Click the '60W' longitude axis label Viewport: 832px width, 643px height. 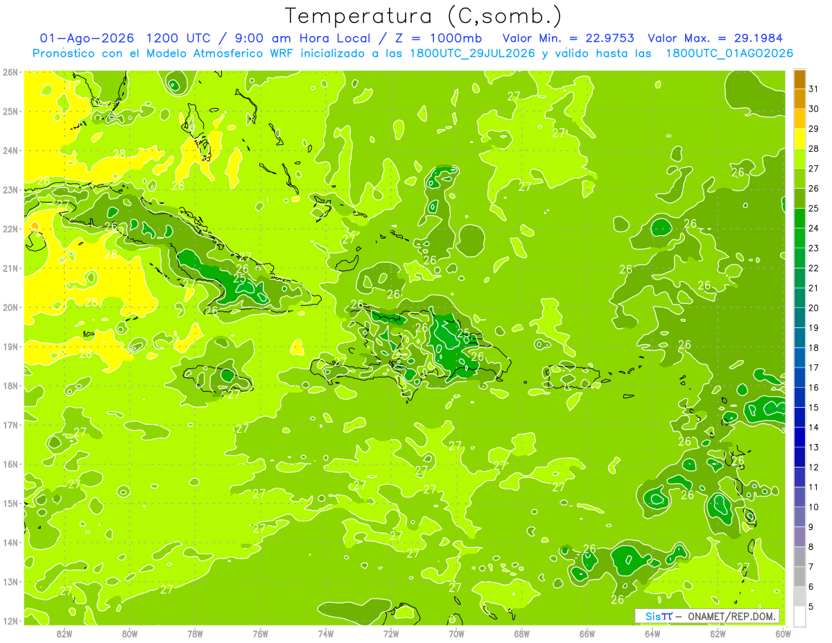tap(783, 634)
